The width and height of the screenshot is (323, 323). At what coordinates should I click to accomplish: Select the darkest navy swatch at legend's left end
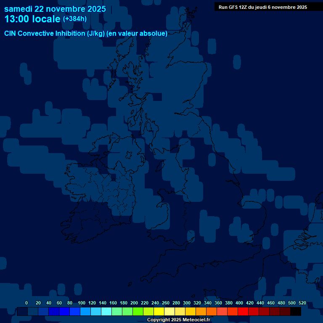point(22,312)
